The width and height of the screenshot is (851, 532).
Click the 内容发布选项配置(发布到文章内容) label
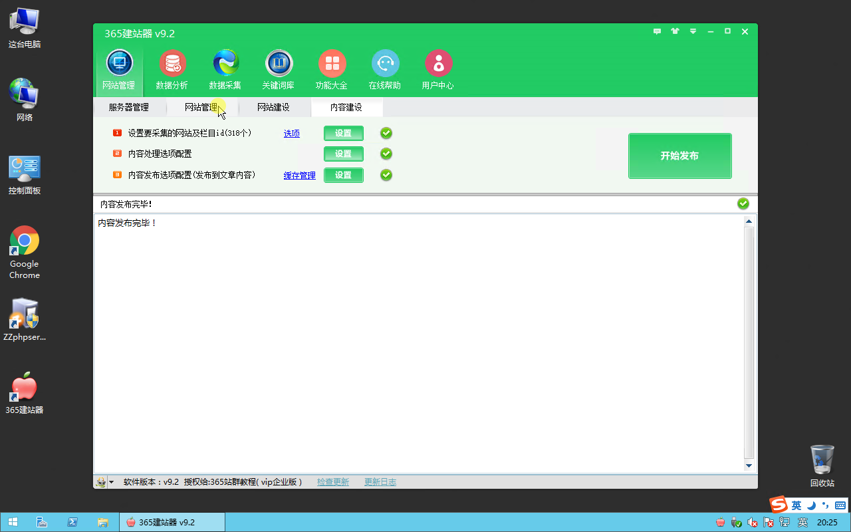pos(191,175)
